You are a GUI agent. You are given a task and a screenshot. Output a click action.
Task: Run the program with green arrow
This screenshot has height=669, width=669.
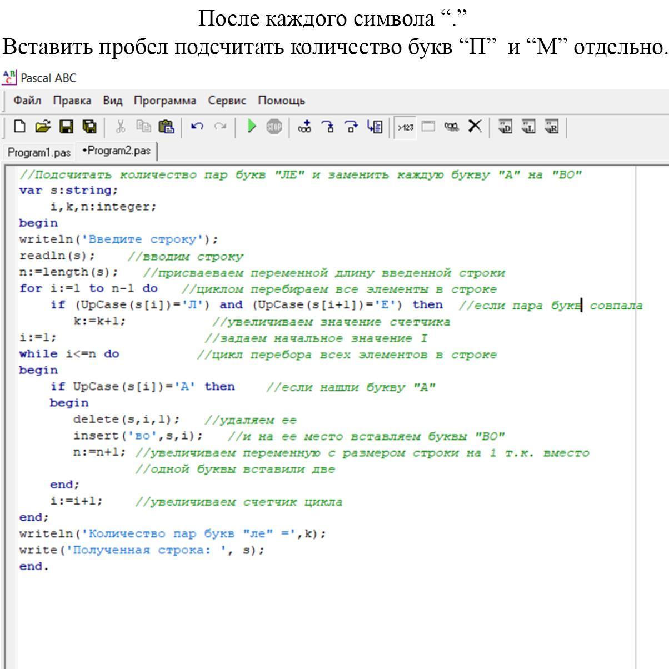coord(252,127)
